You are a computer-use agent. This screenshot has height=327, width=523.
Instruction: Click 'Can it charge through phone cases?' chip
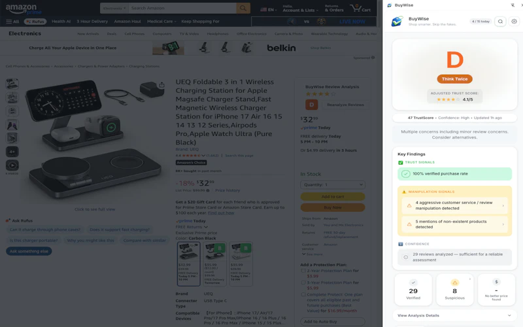pos(45,230)
